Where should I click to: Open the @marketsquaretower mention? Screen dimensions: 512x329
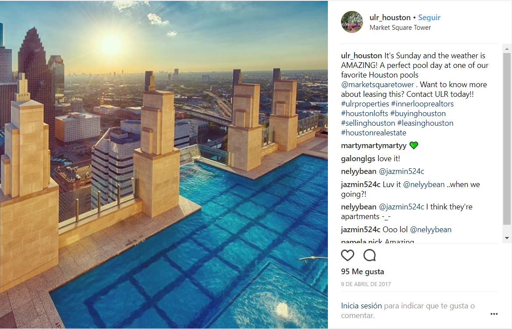point(377,85)
